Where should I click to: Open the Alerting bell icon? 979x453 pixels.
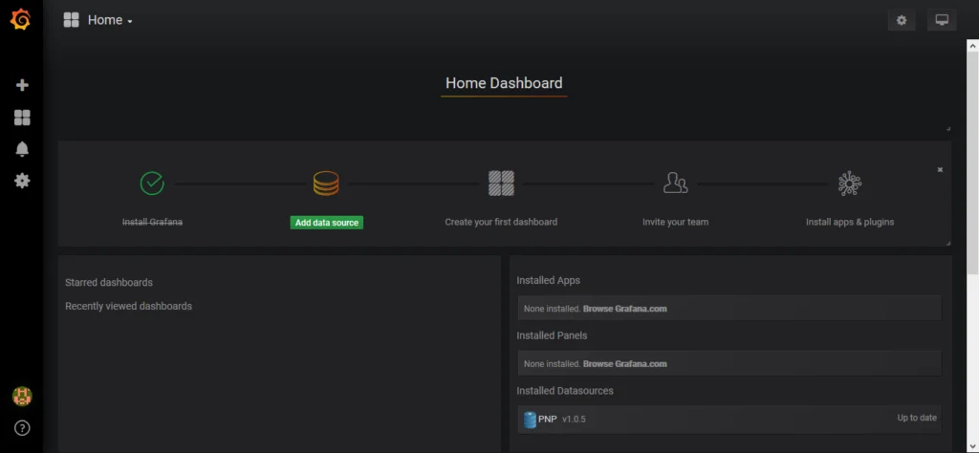(x=22, y=149)
